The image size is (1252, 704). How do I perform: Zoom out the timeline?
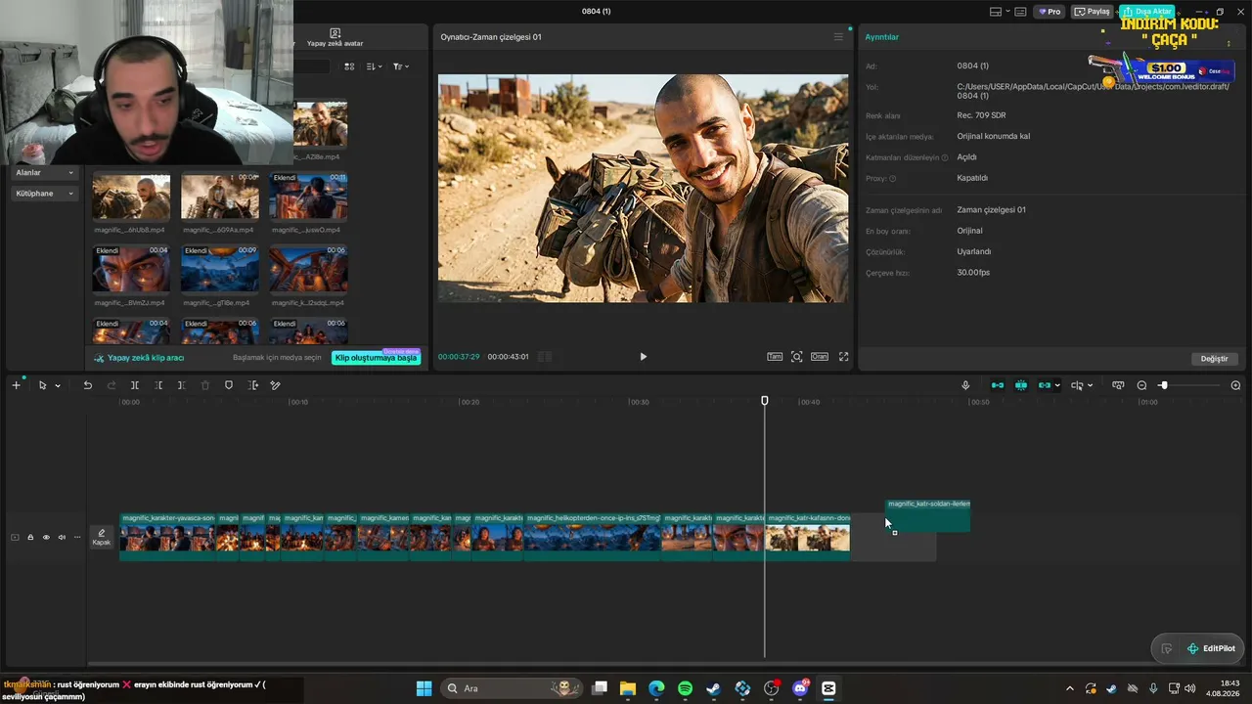tap(1141, 385)
